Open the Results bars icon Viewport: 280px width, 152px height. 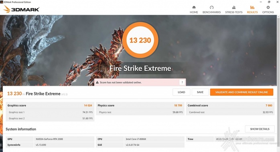pos(252,7)
